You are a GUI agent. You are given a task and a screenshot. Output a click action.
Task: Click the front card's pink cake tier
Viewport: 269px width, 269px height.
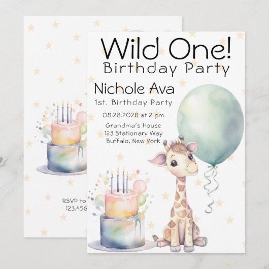121,204
